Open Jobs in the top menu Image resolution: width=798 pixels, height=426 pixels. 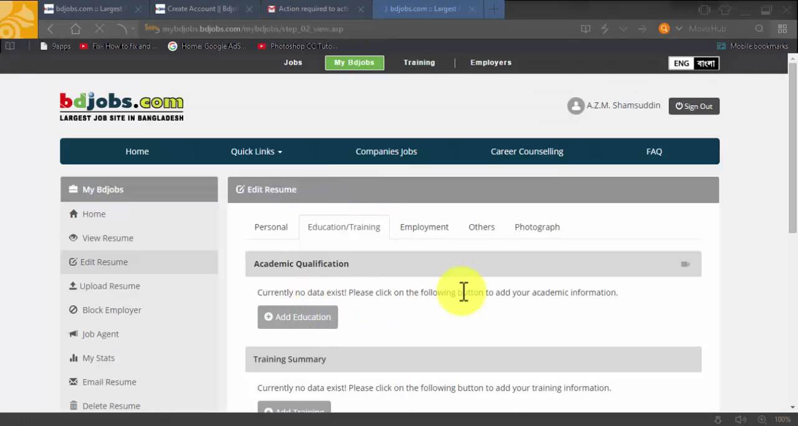coord(293,62)
